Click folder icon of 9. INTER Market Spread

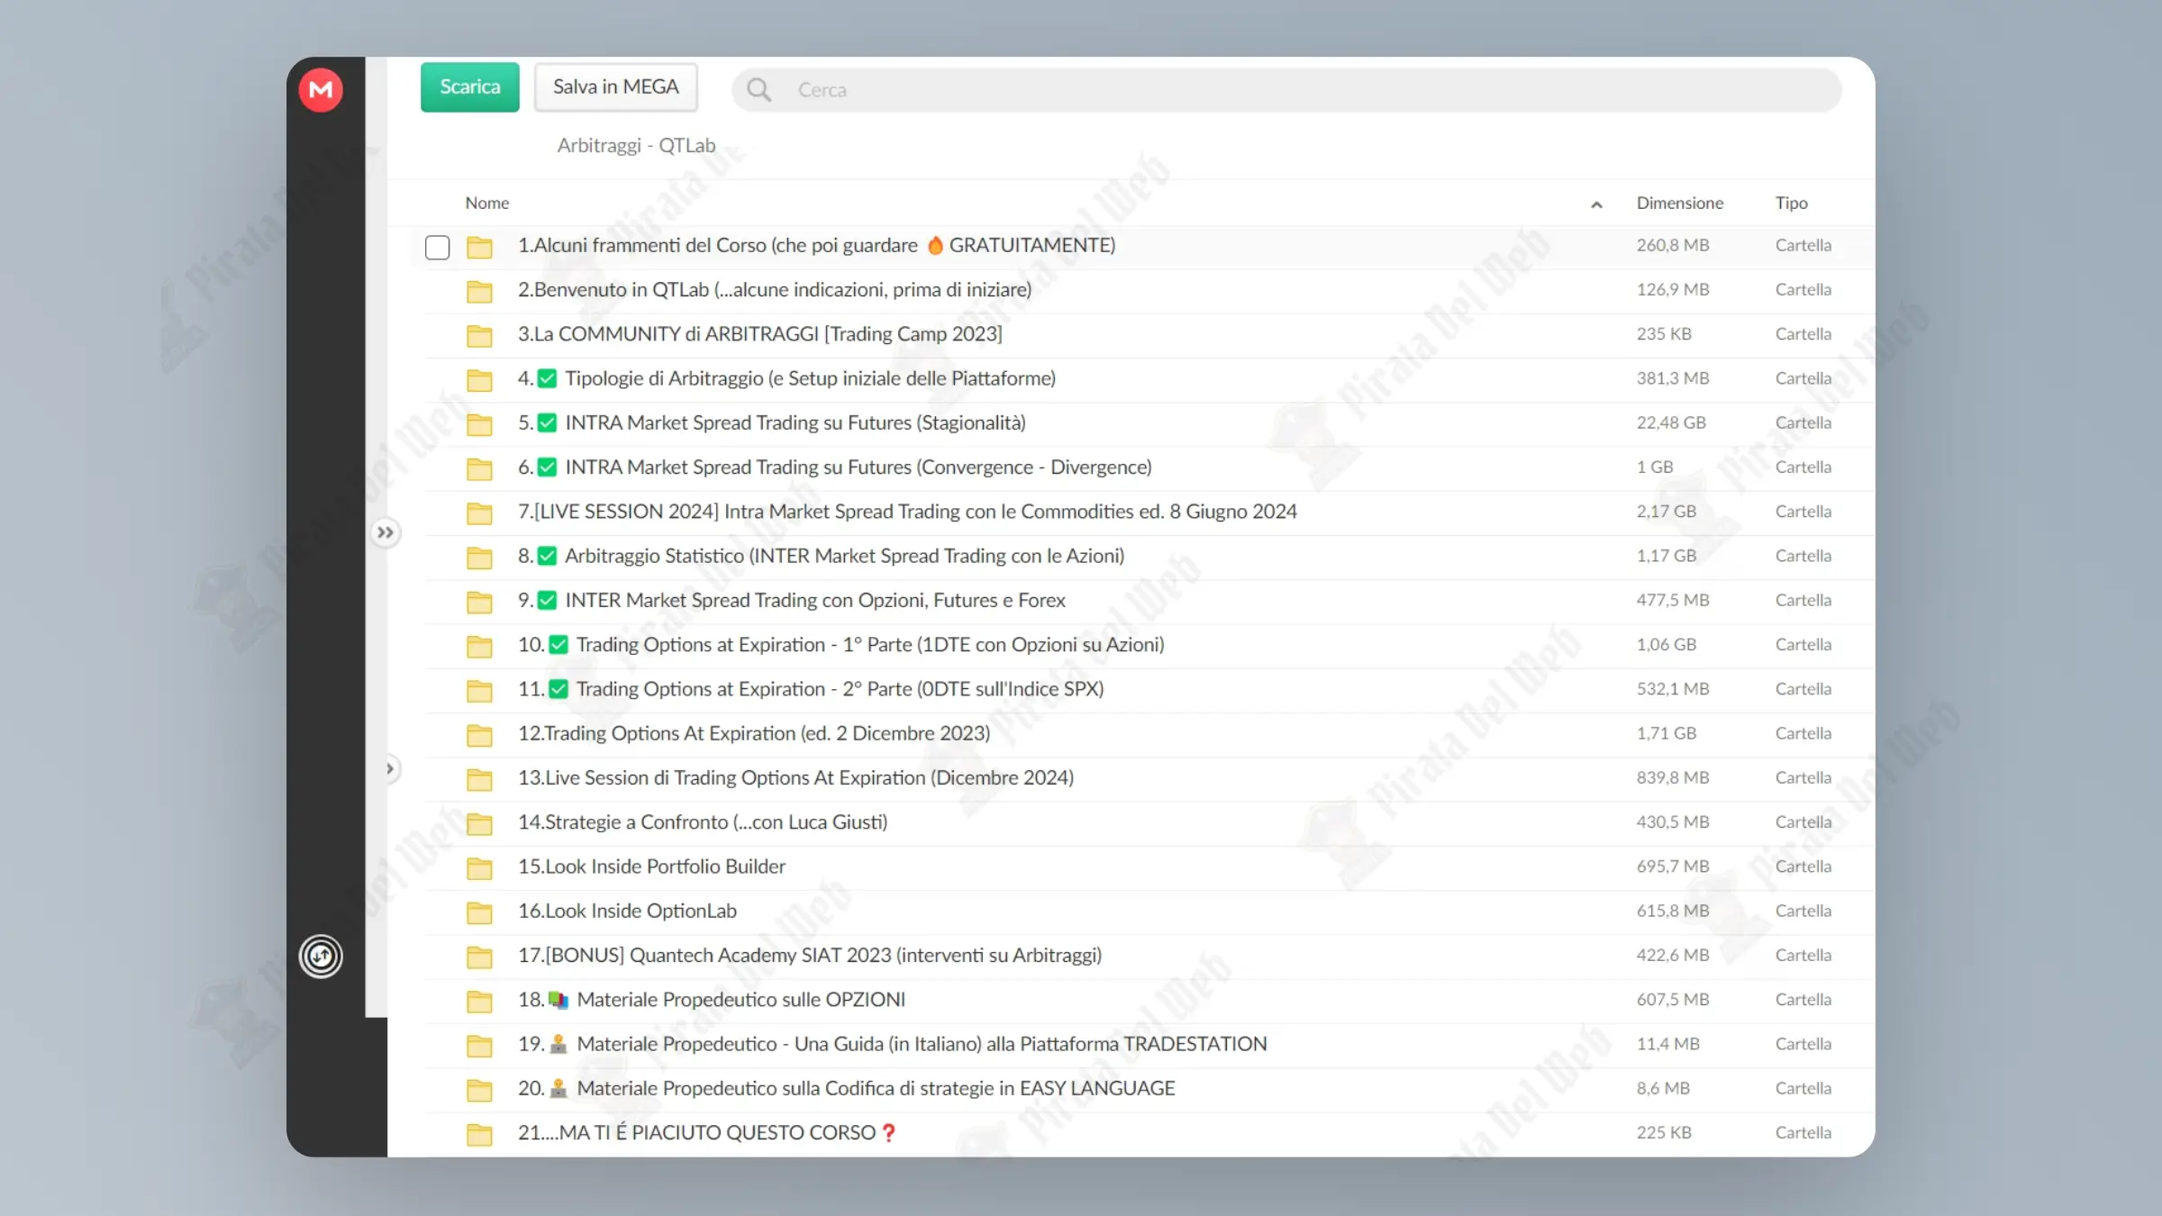coord(479,602)
